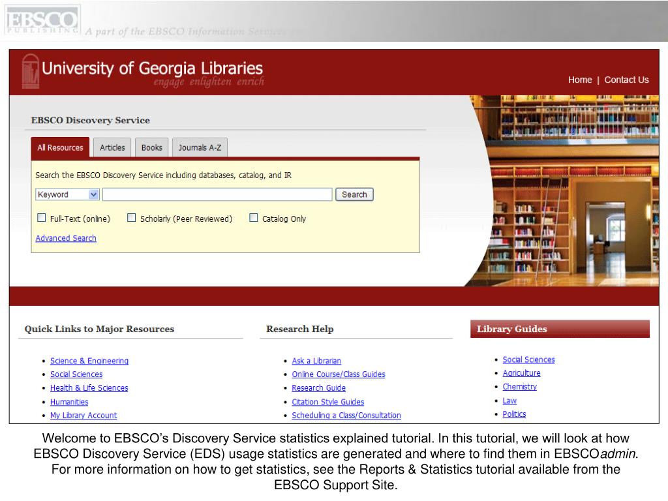
Task: Open Citation Style Guides link
Action: pos(327,402)
